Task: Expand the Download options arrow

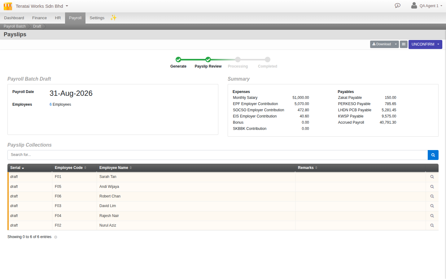Action: click(x=396, y=44)
